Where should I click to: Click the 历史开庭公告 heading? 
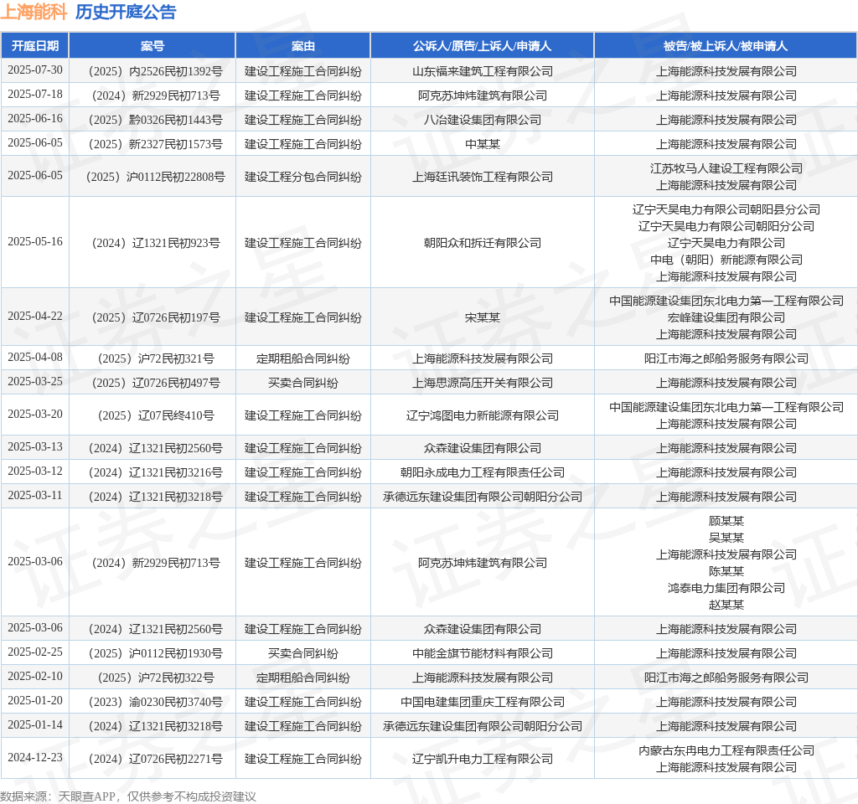pos(126,12)
